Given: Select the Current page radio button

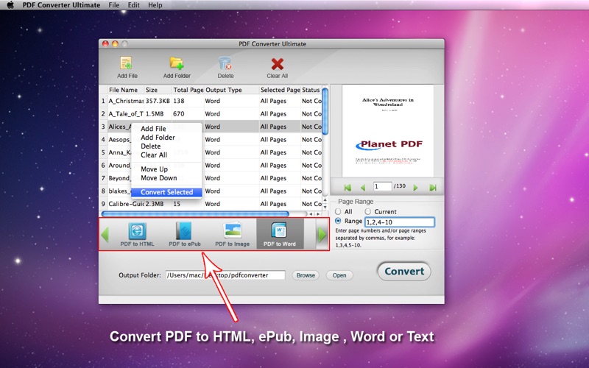Looking at the screenshot, I should 367,211.
